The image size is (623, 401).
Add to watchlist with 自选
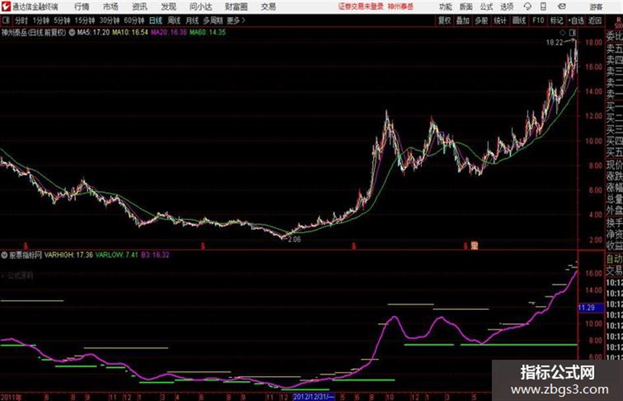(x=576, y=20)
